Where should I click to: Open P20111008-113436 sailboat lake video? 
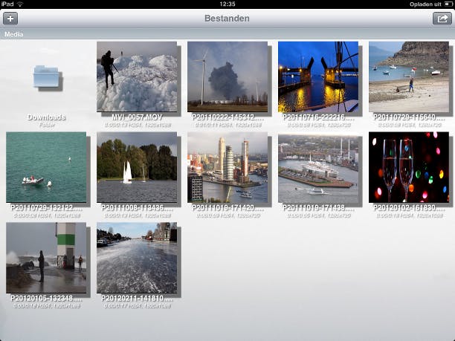click(137, 167)
